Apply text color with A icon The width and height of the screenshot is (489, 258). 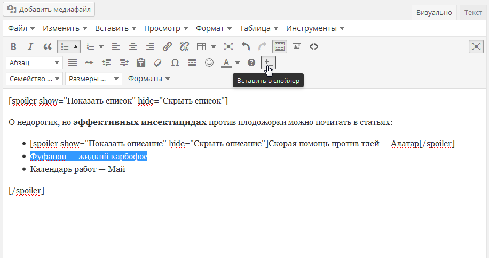[226, 62]
